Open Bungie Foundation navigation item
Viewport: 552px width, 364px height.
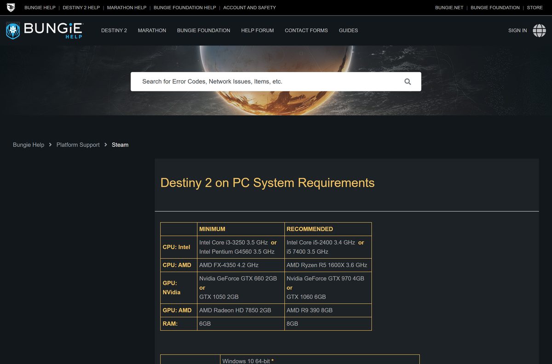(x=203, y=30)
